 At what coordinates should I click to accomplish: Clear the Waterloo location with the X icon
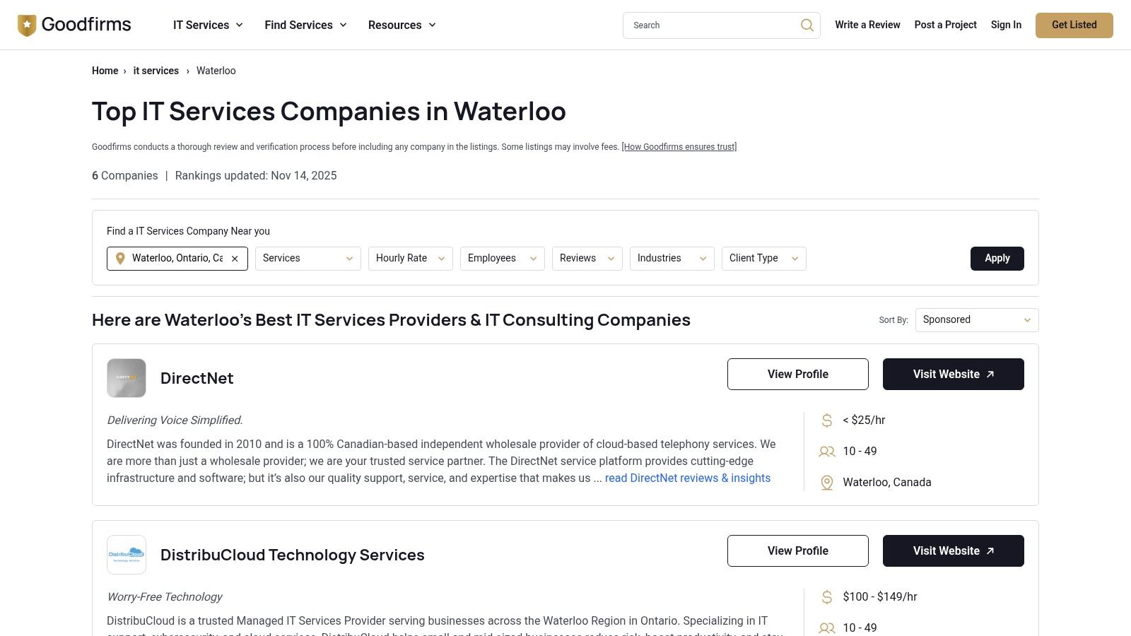point(235,259)
